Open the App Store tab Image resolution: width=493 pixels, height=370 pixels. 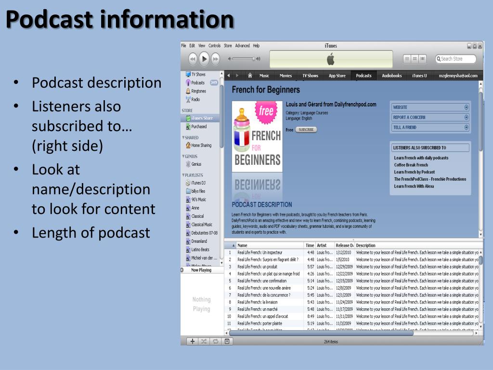[337, 76]
